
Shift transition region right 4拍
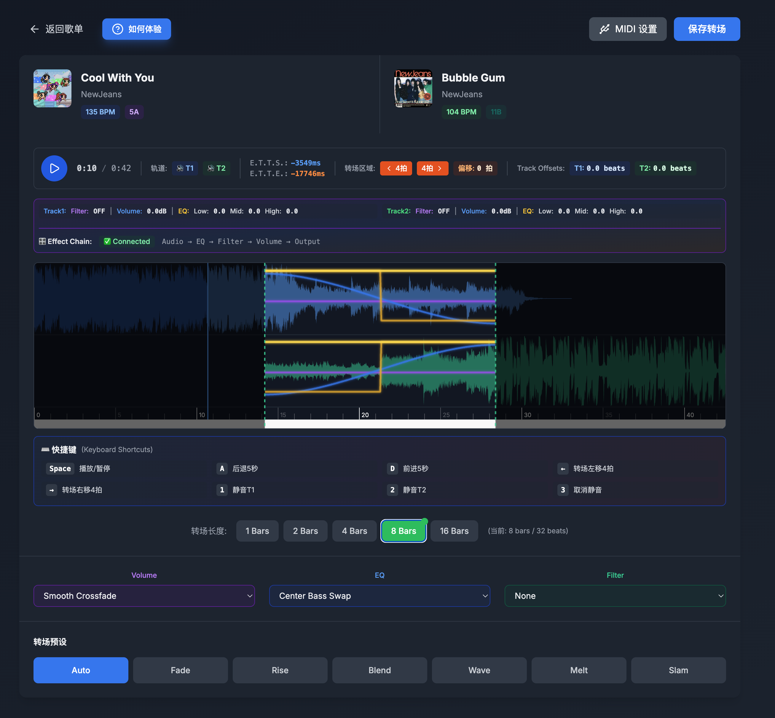(x=432, y=168)
